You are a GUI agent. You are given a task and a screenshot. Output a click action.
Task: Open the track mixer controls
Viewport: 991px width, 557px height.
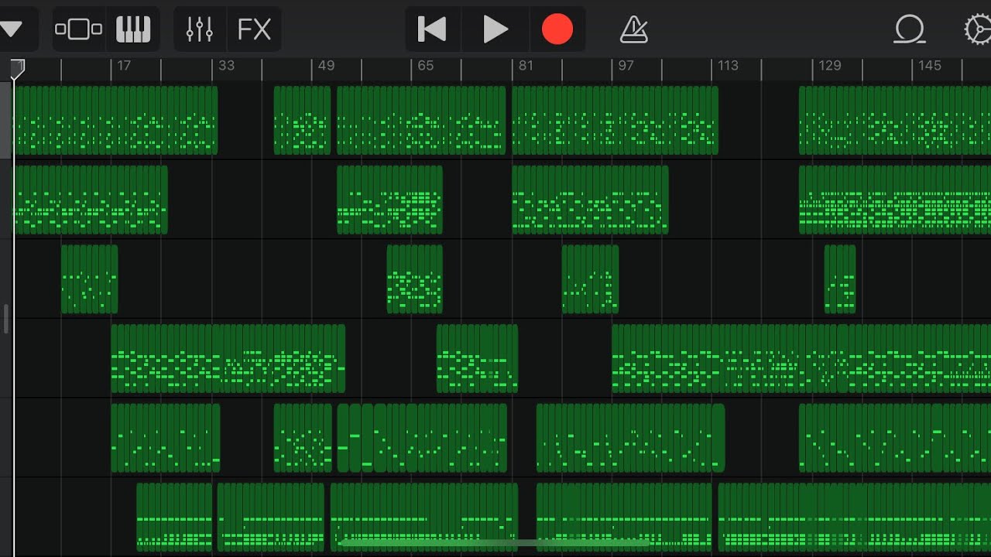[x=200, y=29]
